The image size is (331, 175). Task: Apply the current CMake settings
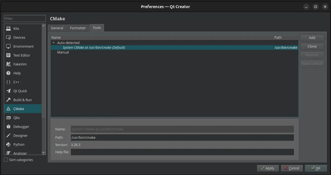[x=268, y=168]
